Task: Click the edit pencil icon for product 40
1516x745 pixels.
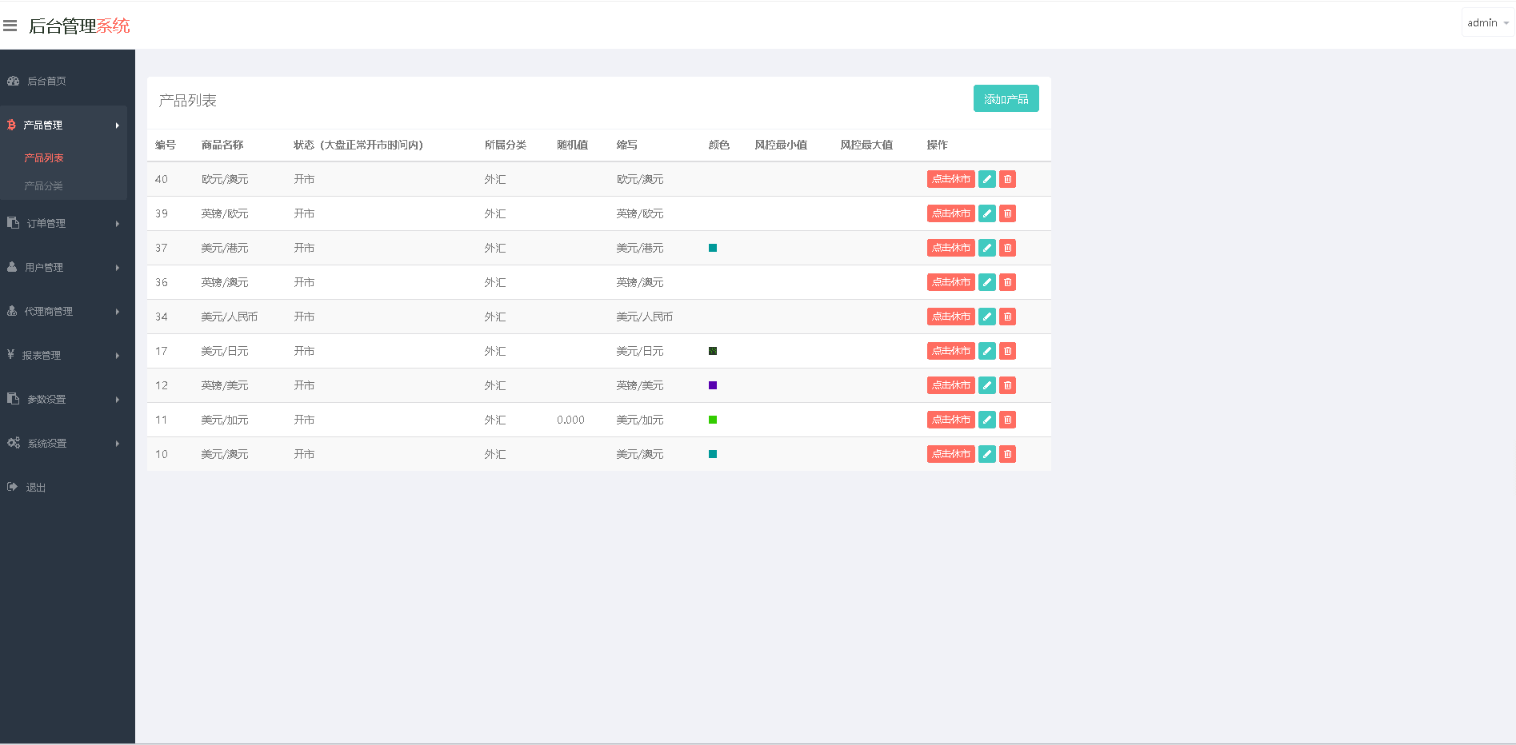Action: point(987,179)
